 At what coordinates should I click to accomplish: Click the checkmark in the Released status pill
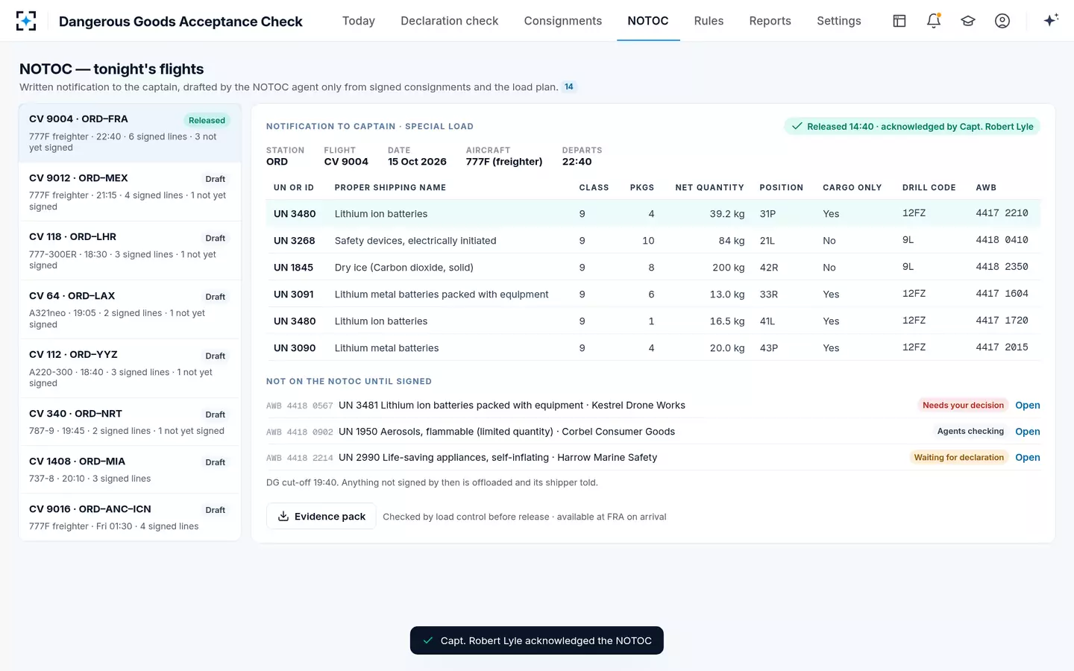pyautogui.click(x=797, y=126)
